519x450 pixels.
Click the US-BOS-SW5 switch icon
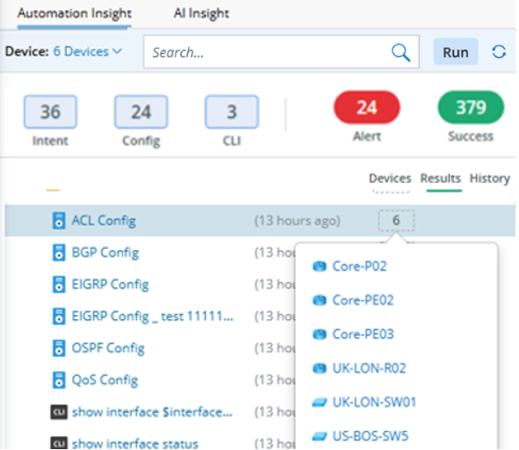tap(320, 436)
